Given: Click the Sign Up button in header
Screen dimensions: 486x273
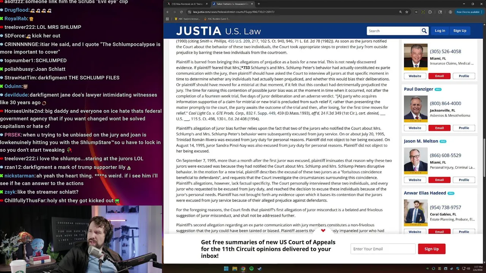Looking at the screenshot, I should point(460,31).
